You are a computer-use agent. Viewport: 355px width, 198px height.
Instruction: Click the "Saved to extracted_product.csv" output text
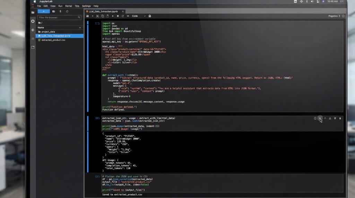pyautogui.click(x=122, y=195)
